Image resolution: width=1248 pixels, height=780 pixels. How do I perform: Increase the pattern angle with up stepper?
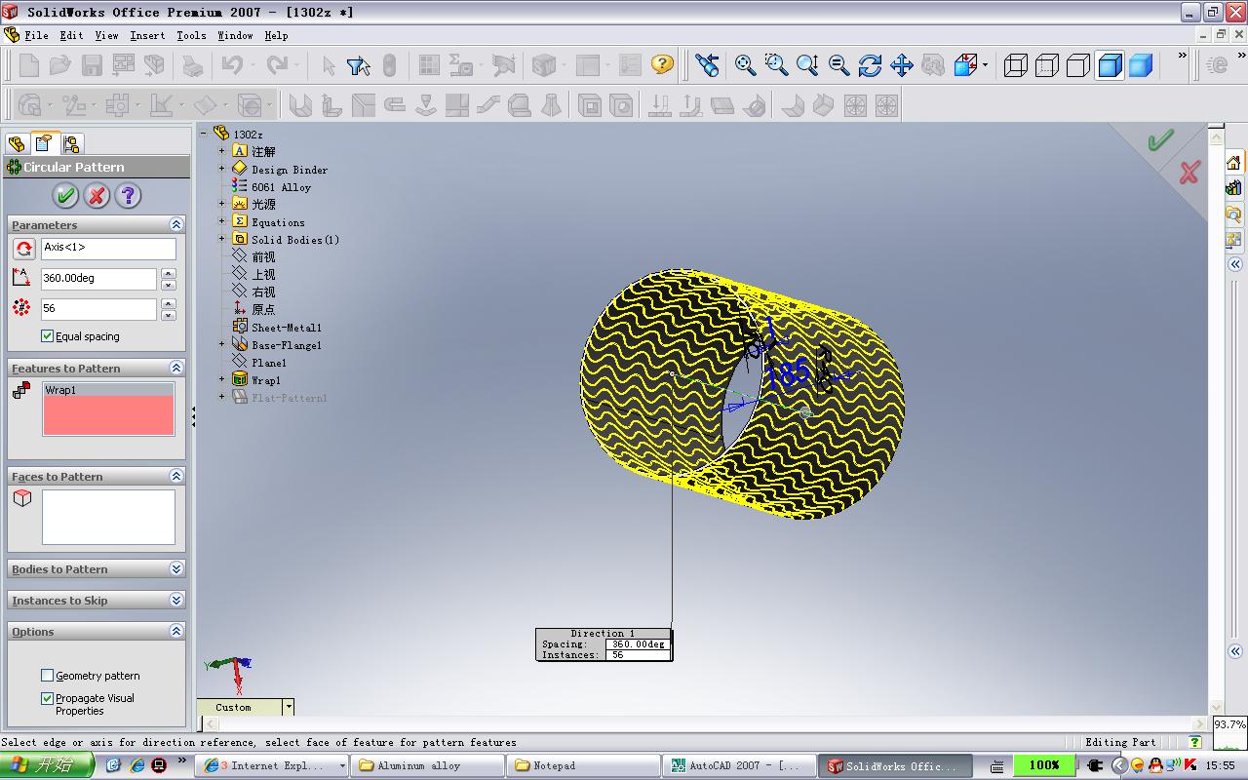pyautogui.click(x=169, y=274)
